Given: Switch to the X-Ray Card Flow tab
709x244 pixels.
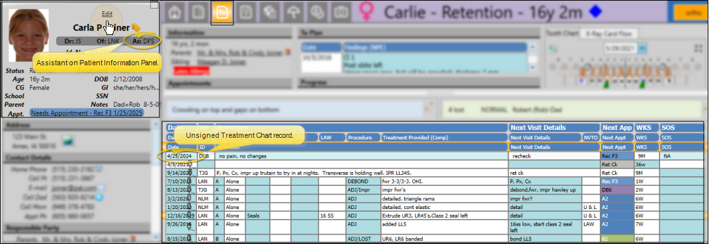Looking at the screenshot, I should 609,34.
